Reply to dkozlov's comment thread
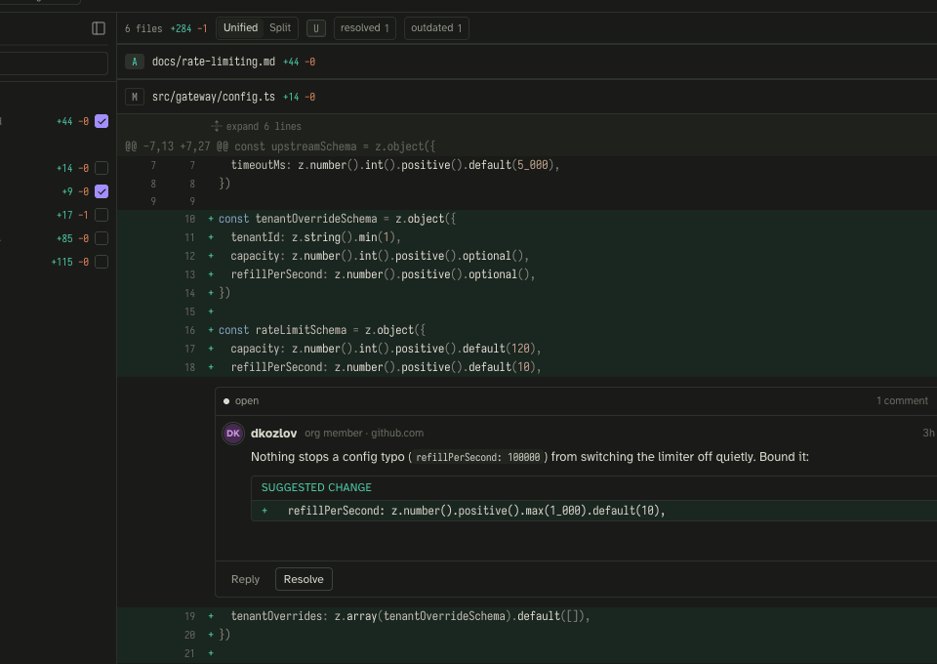 [245, 579]
